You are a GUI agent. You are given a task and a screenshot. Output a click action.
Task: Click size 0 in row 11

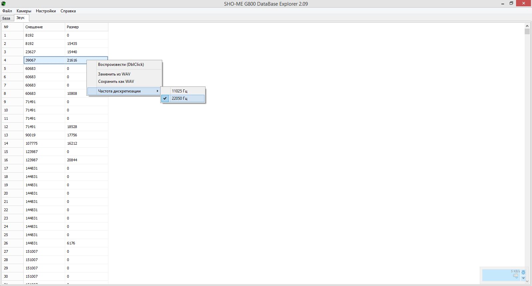click(68, 118)
